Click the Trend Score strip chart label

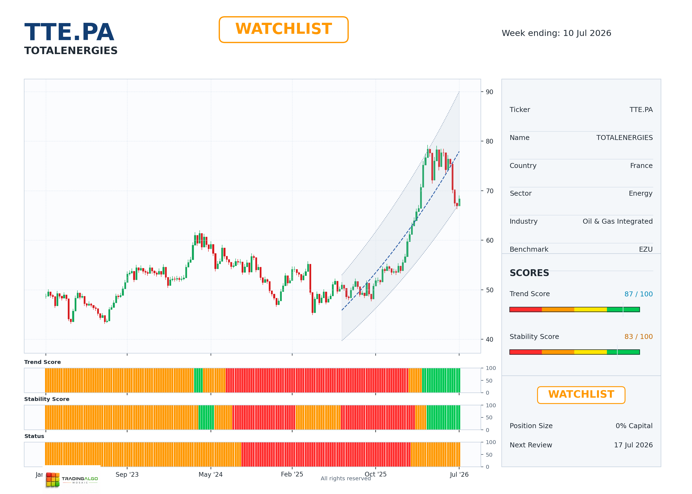click(42, 362)
